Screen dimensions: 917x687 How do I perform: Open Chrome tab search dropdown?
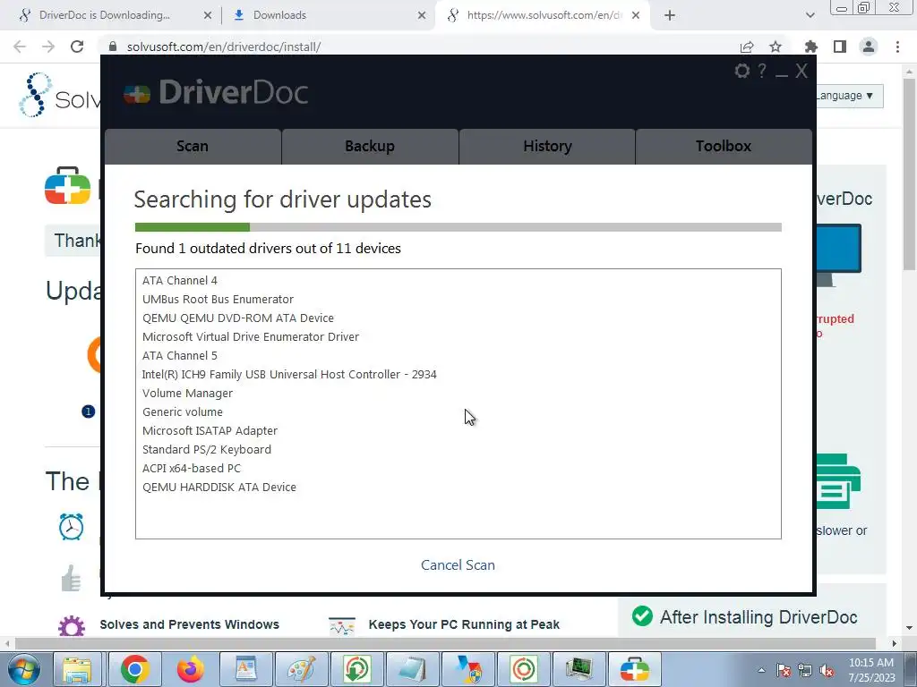tap(810, 15)
